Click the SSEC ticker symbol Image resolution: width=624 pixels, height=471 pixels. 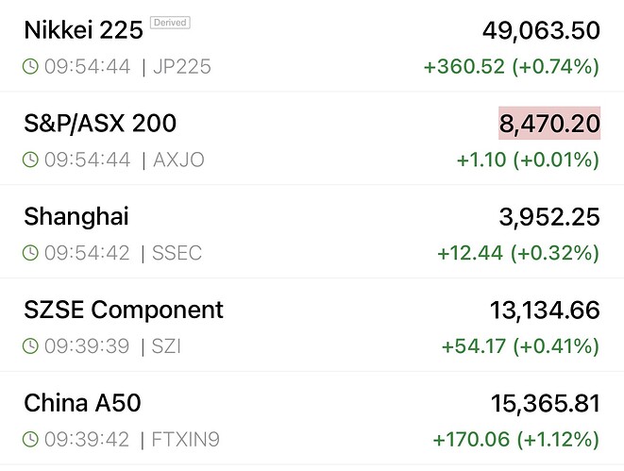(x=177, y=253)
